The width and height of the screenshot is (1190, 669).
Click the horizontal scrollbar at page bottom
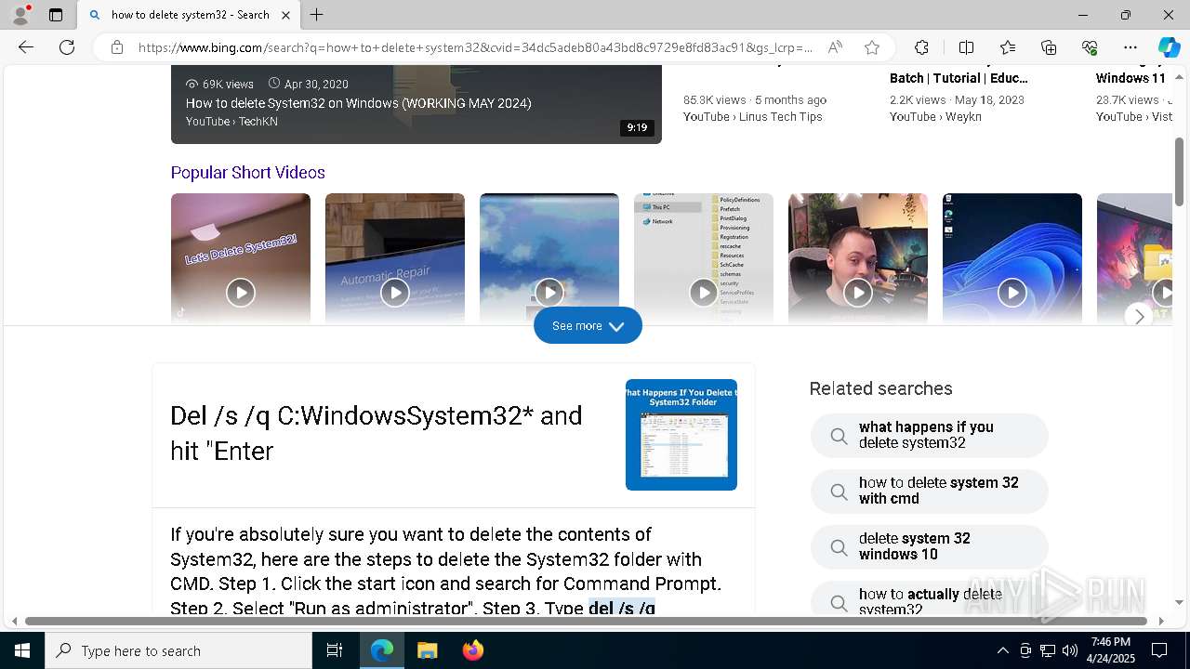pos(586,621)
